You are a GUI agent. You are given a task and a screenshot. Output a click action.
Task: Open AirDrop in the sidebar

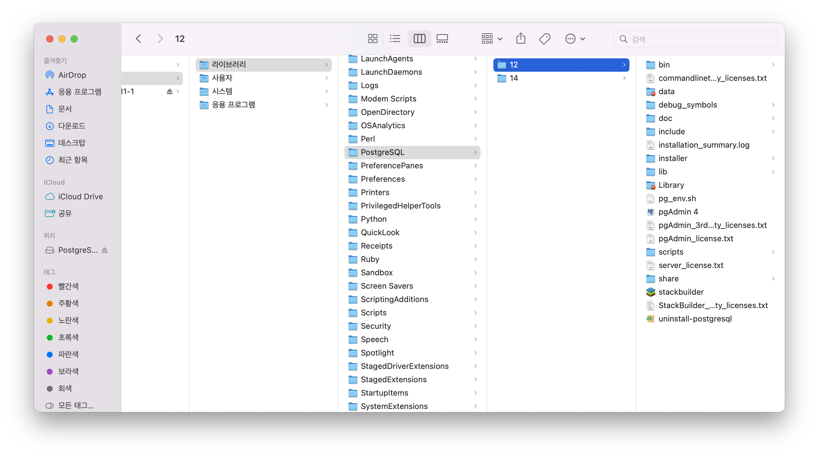[x=72, y=75]
